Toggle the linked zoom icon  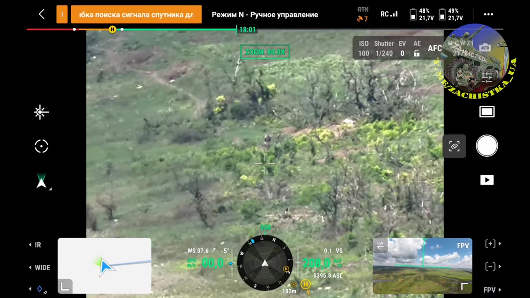[x=454, y=146]
